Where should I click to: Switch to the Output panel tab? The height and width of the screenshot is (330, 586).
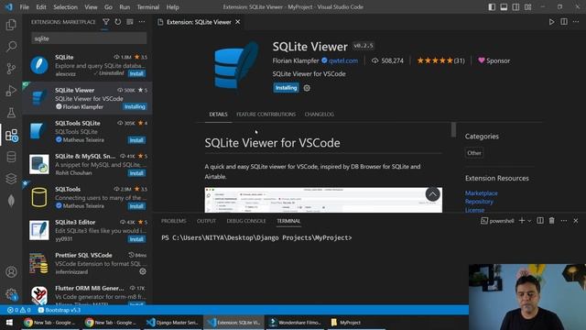tap(206, 221)
